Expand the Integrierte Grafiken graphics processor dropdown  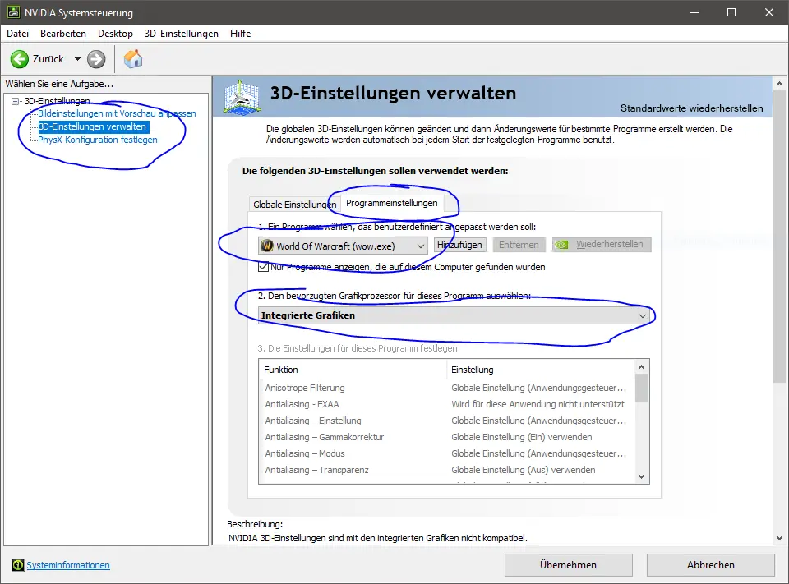tap(454, 315)
